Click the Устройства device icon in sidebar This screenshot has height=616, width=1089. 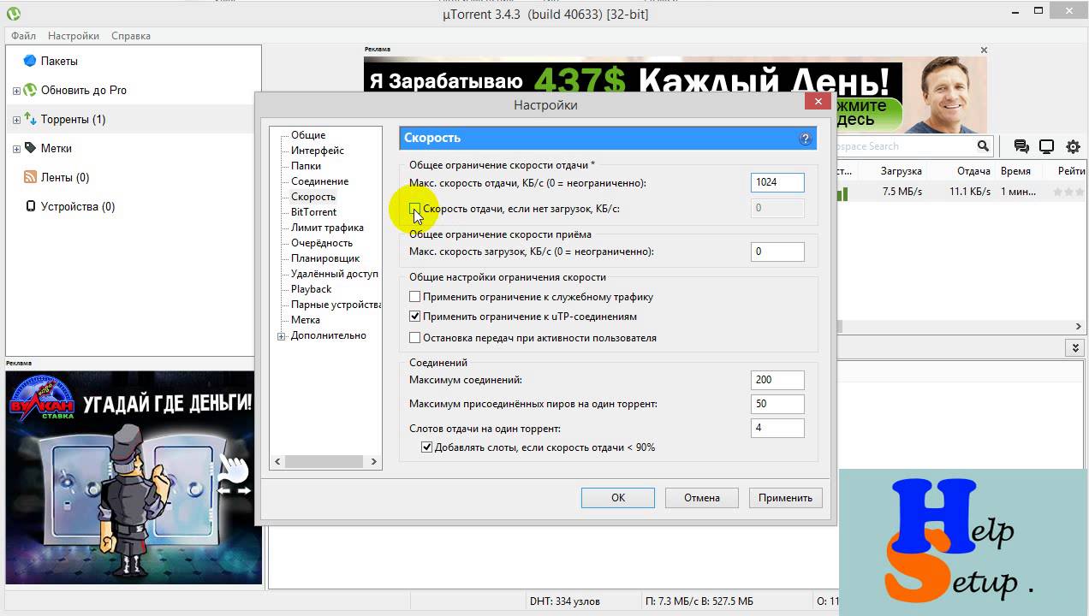pyautogui.click(x=31, y=206)
